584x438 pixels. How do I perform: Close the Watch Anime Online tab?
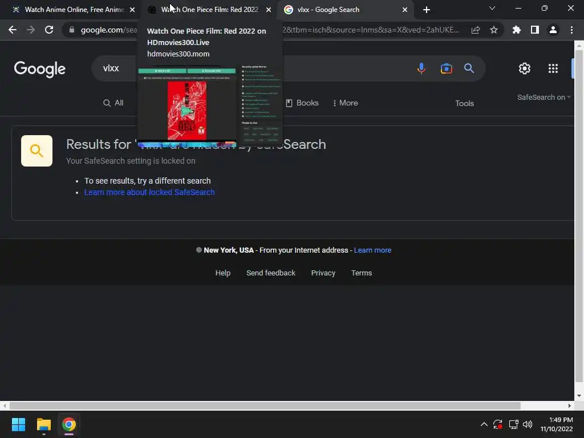132,10
